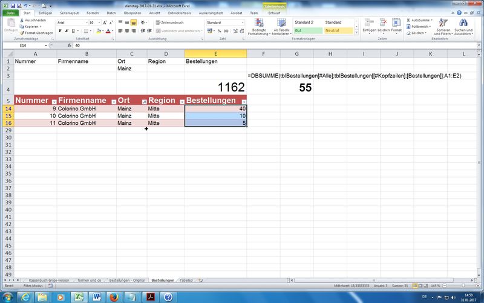Enable Zeilenumbruch text wrapping

(170, 22)
